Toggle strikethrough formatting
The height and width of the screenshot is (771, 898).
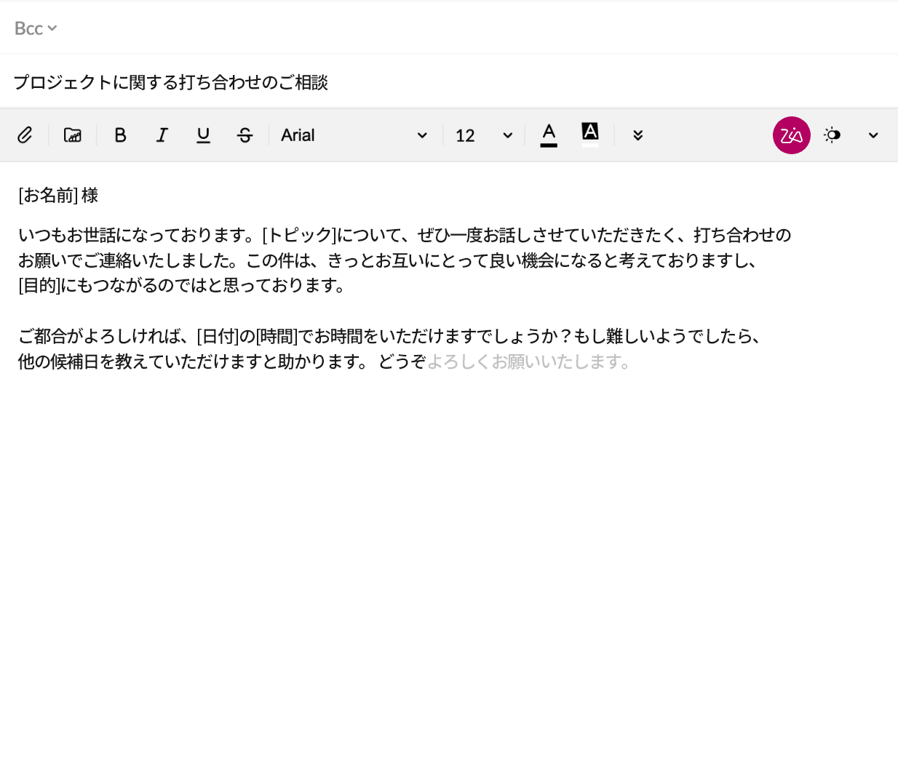click(x=245, y=135)
